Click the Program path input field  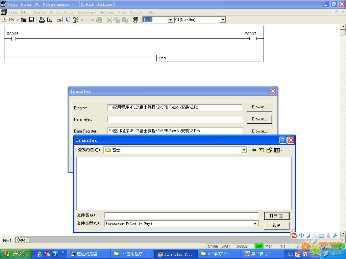point(175,107)
